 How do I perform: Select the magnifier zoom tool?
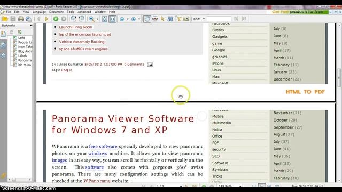(x=91, y=19)
